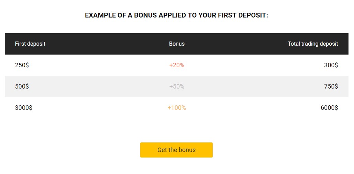This screenshot has height=174, width=354.
Task: Click the bonus example heading text
Action: [x=177, y=15]
